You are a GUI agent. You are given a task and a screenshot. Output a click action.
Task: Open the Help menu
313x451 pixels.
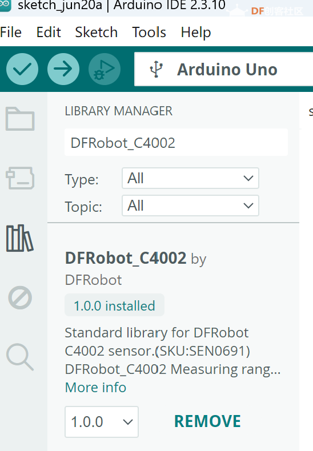click(196, 32)
